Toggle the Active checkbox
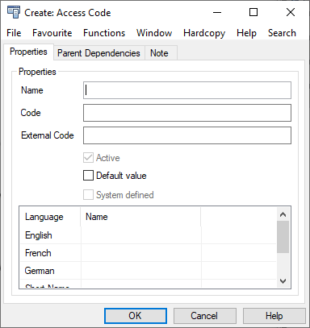Image resolution: width=310 pixels, height=328 pixels. tap(88, 158)
